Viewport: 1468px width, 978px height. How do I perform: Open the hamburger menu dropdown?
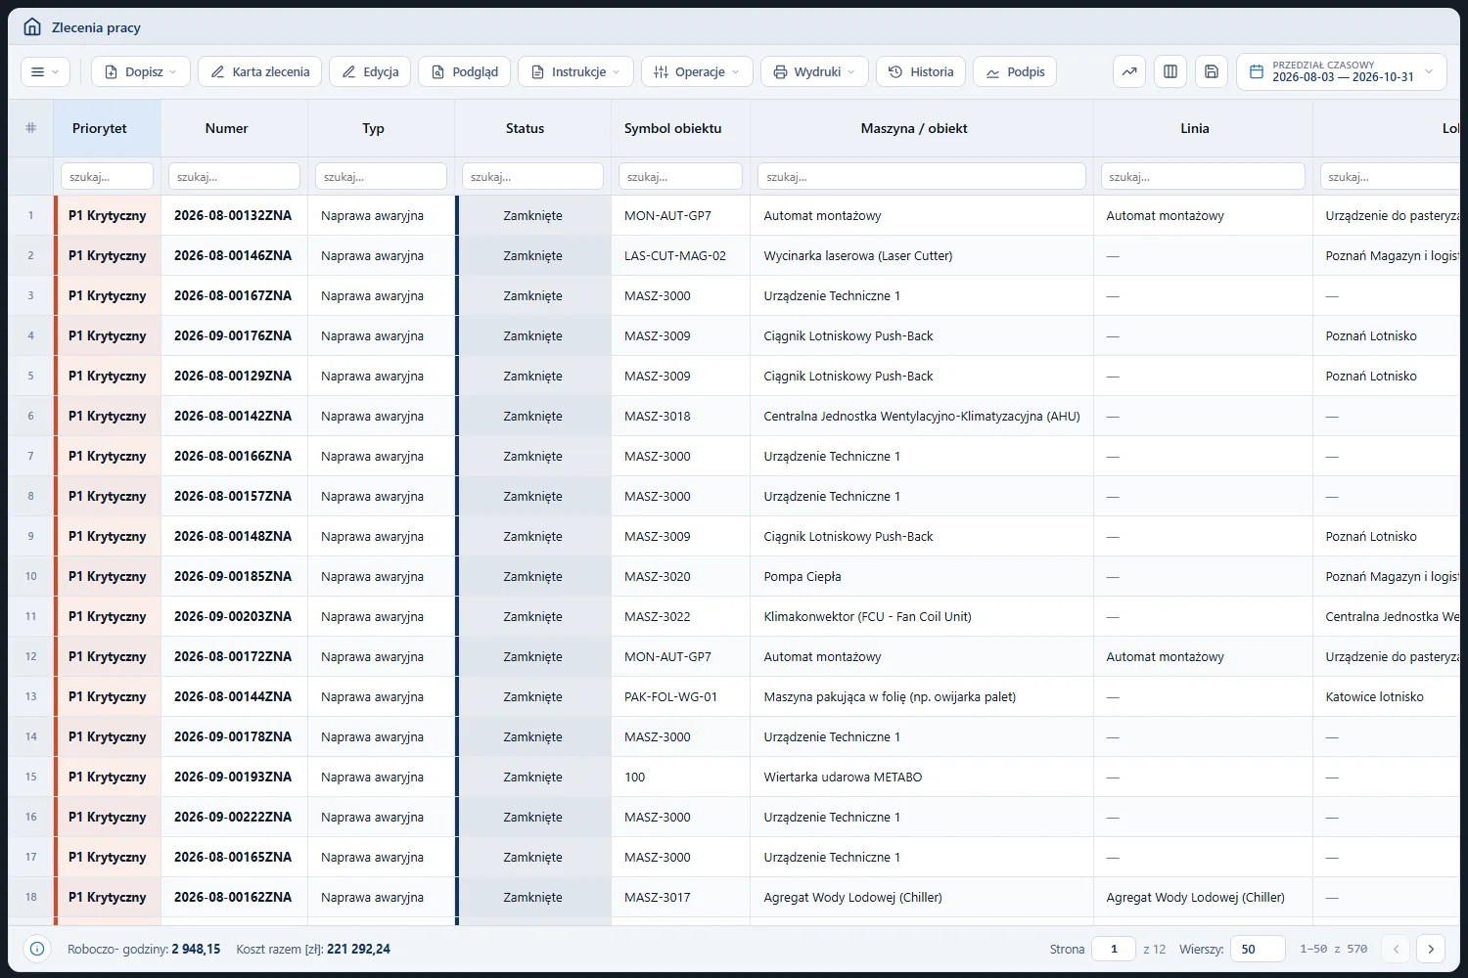point(45,71)
